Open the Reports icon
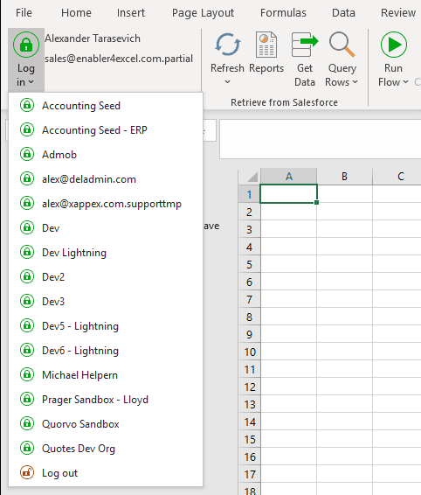The width and height of the screenshot is (421, 495). 266,45
